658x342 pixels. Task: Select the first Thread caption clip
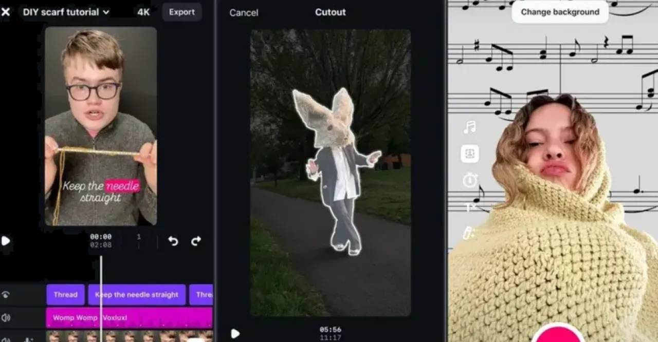[65, 295]
